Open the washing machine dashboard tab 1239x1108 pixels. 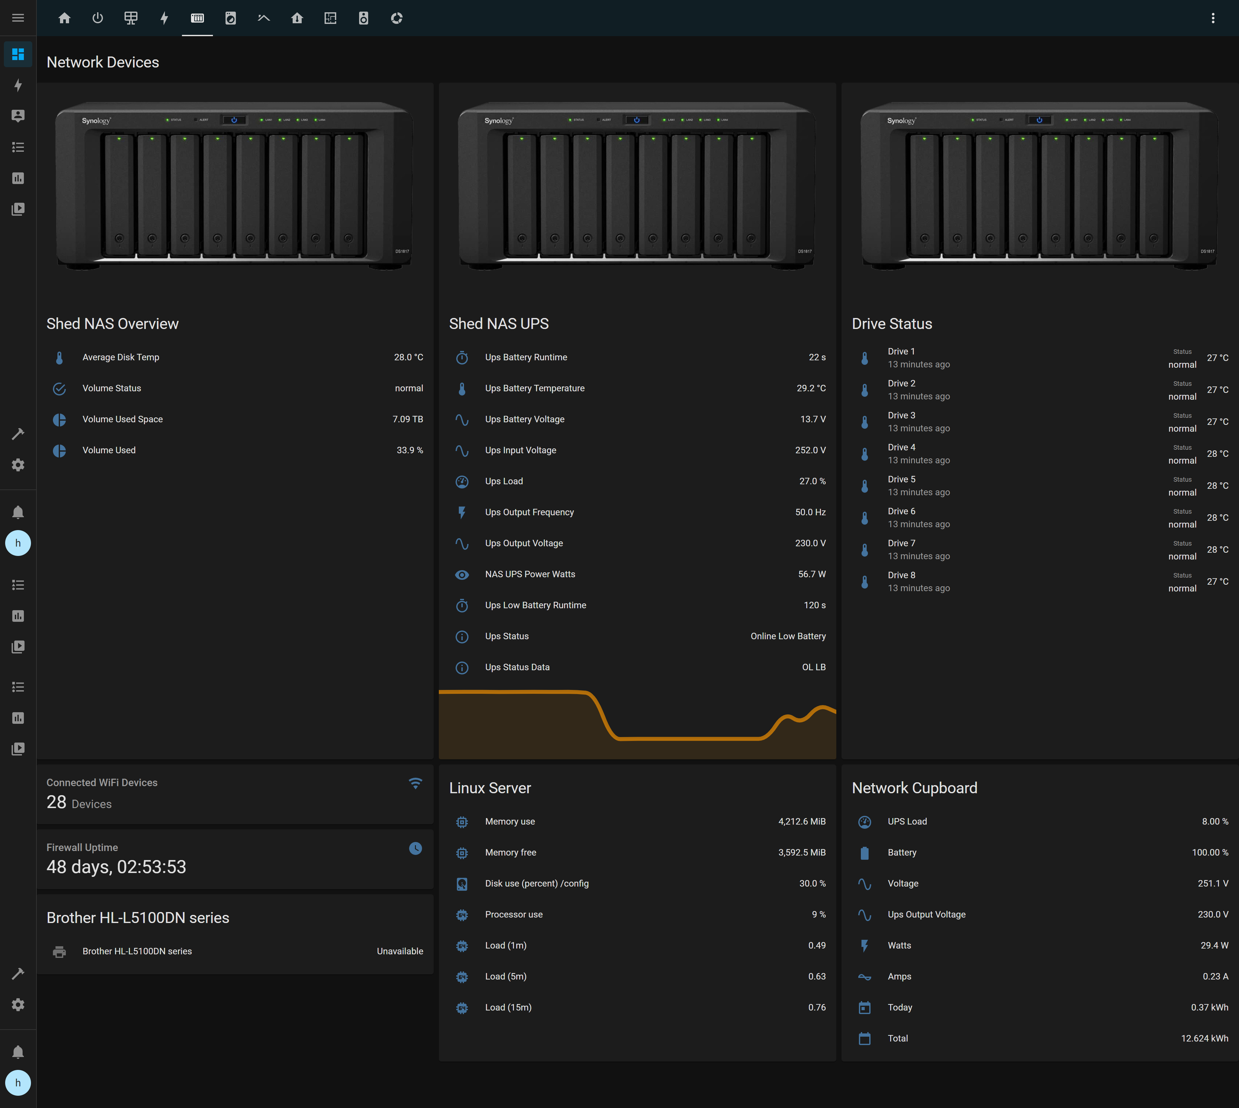tap(231, 18)
